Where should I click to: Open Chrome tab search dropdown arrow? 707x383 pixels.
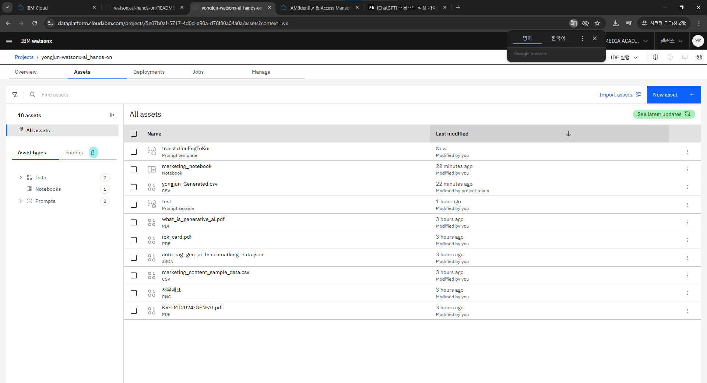(x=7, y=7)
